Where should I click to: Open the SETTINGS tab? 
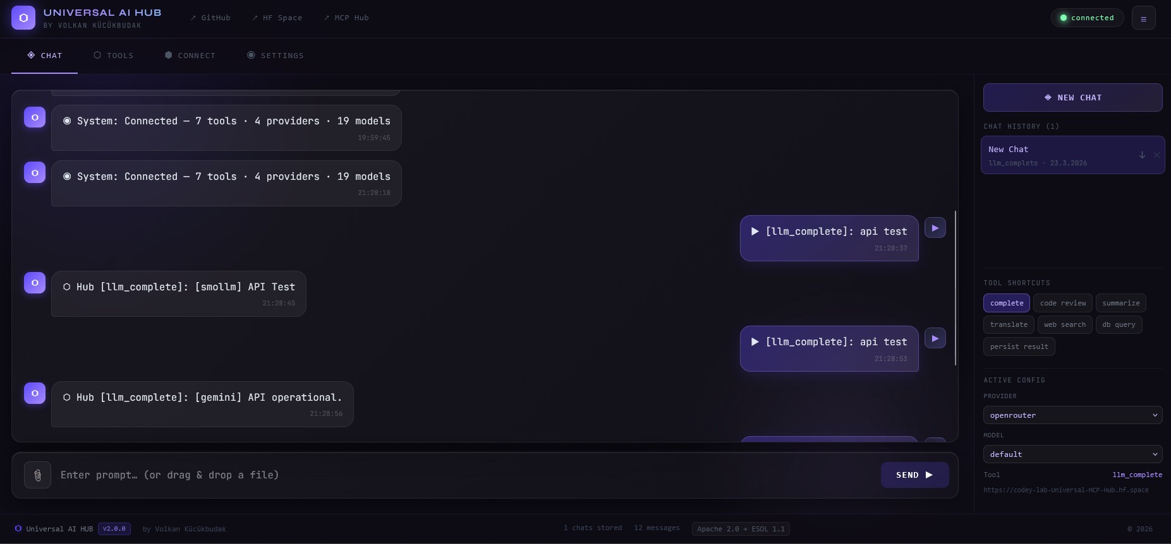pos(276,56)
